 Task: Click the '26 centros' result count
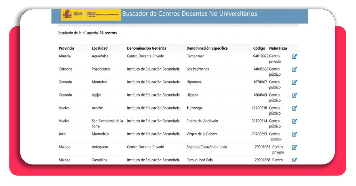[108, 33]
